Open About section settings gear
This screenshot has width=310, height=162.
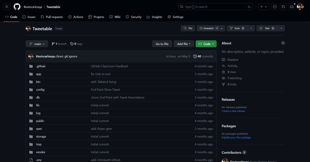point(283,43)
